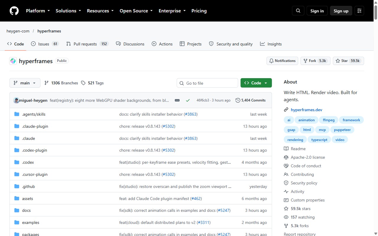Viewport: 378px width, 236px height.
Task: Open the hyperframes.dev website link
Action: (x=307, y=110)
